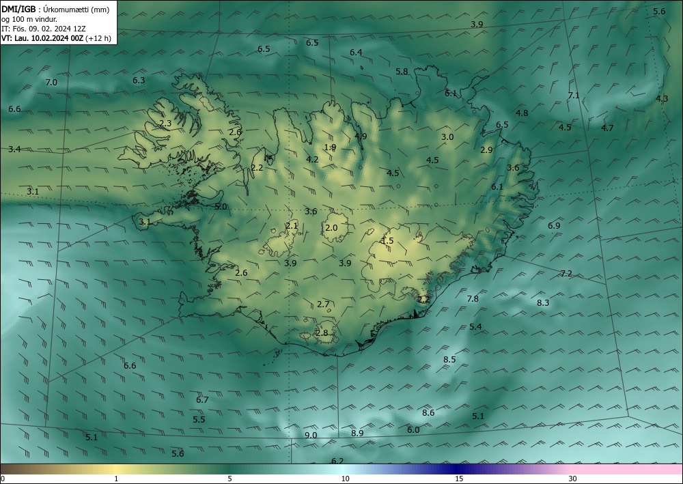Click the Vatnajökull value 1.5
The width and height of the screenshot is (683, 484).
387,241
